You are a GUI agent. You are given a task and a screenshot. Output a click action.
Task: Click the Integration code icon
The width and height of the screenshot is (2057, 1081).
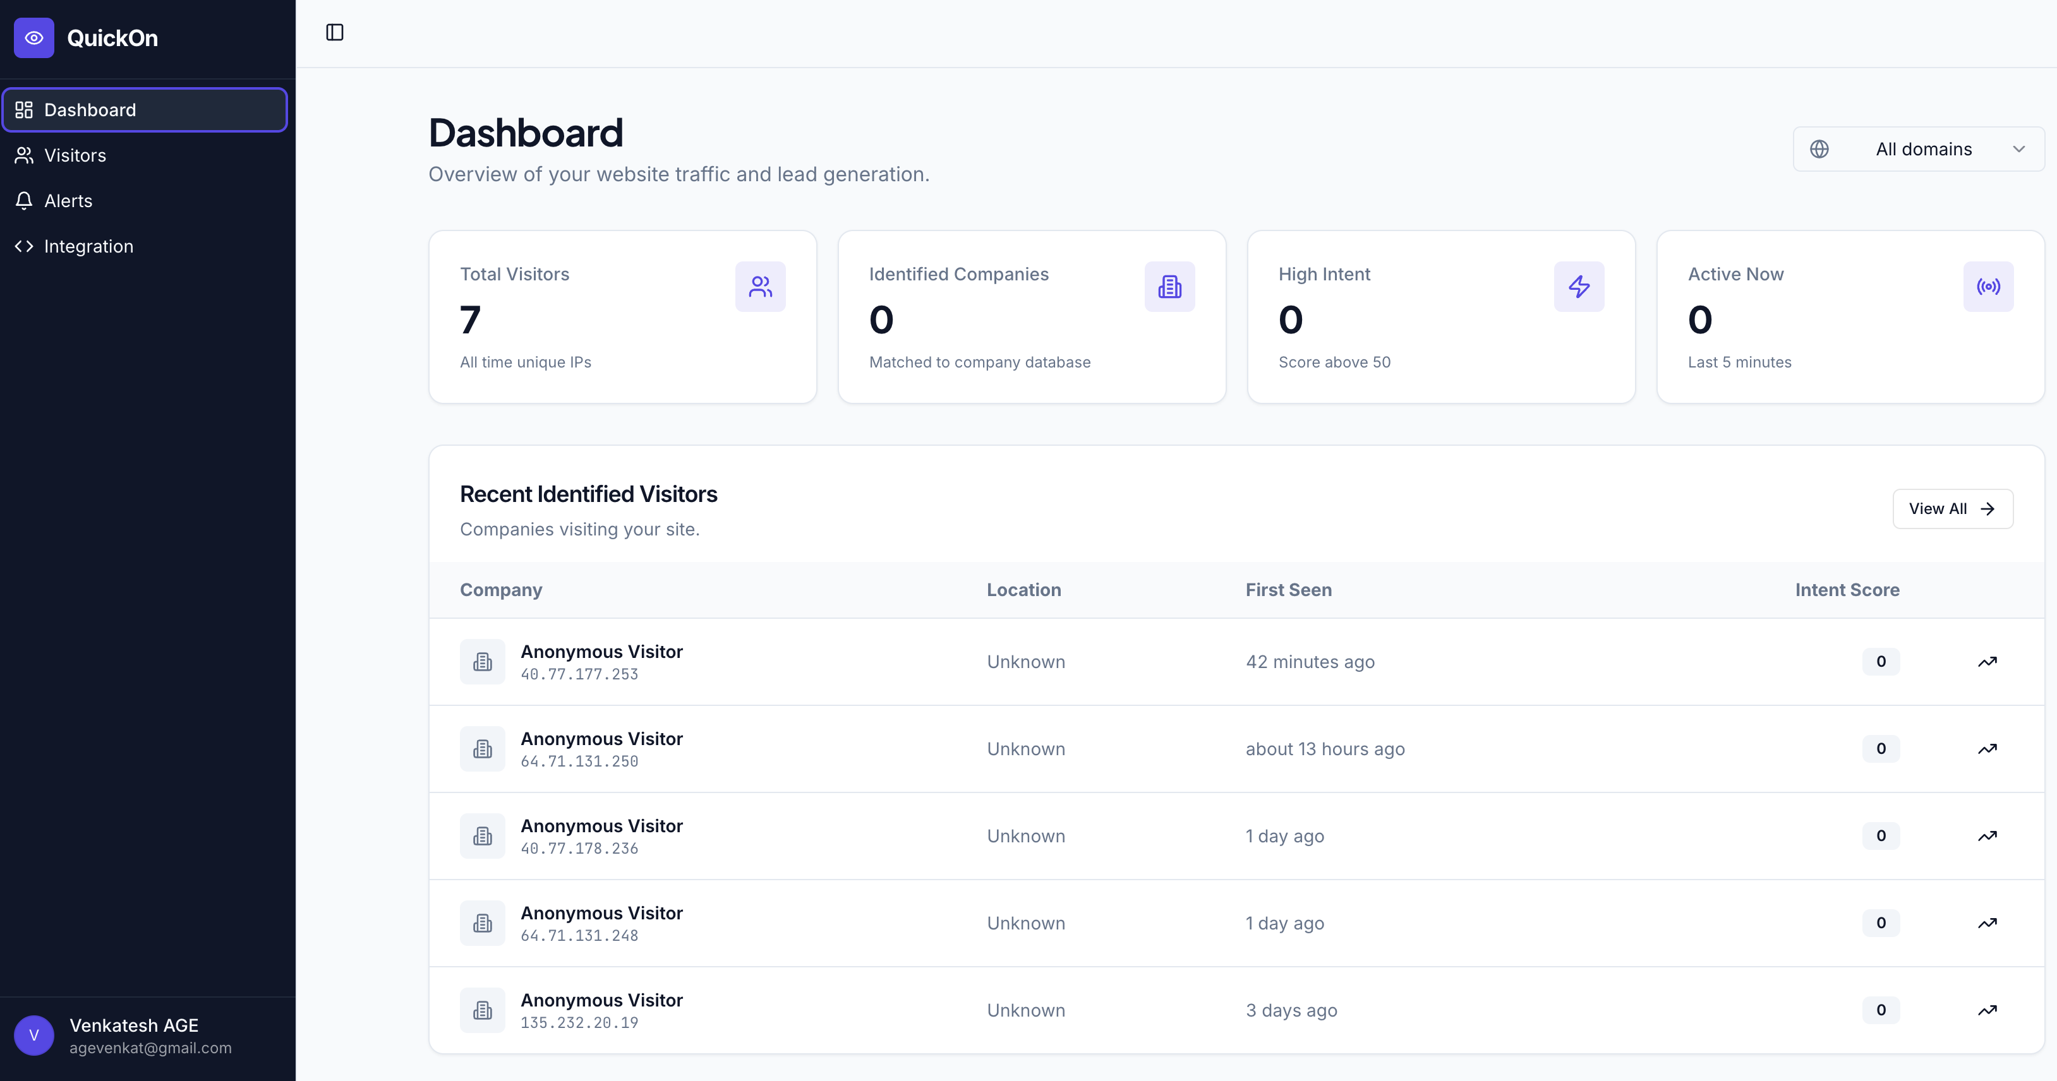pos(23,246)
